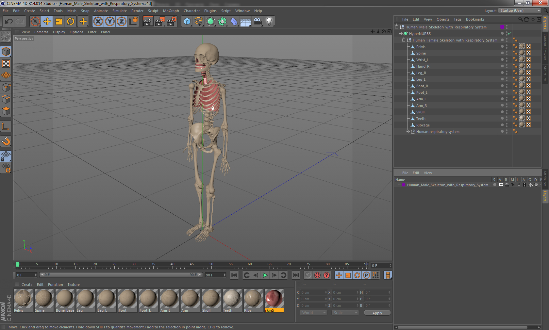Open the spline pen tools icon
Screen dimensions: 549x330
tap(199, 22)
